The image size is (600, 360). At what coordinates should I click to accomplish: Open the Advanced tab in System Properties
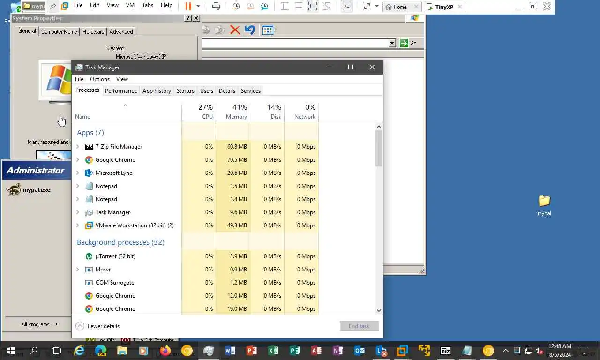(121, 31)
